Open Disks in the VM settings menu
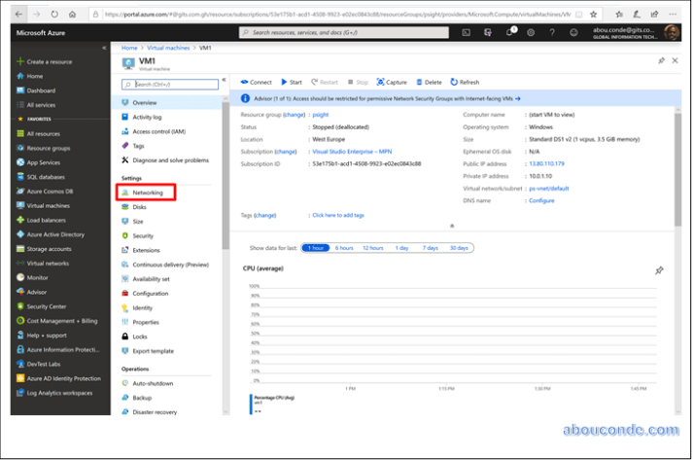The image size is (694, 460). point(140,207)
